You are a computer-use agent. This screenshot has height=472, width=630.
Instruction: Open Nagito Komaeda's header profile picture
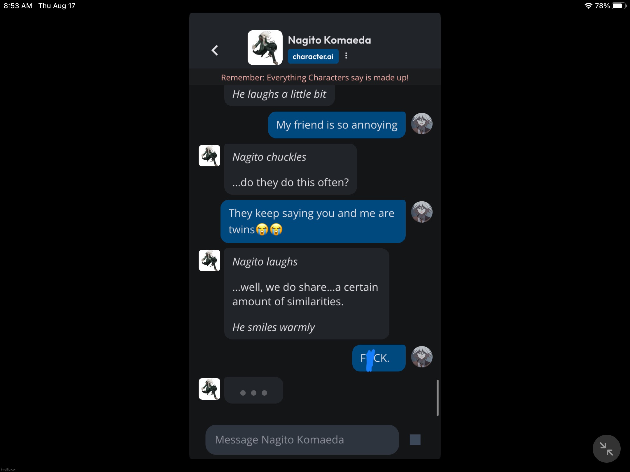(x=265, y=47)
